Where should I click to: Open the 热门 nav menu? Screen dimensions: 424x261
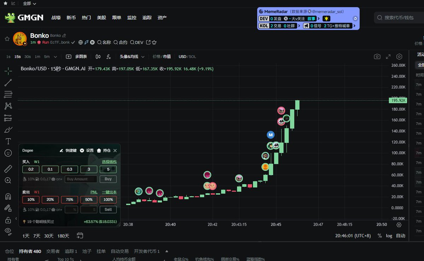86,17
